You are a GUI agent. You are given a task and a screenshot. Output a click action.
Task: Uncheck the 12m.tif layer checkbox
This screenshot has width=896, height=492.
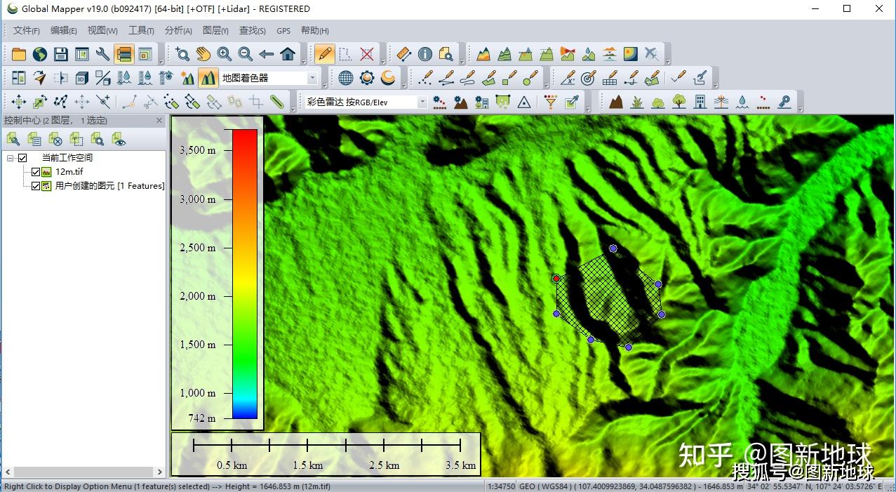36,172
